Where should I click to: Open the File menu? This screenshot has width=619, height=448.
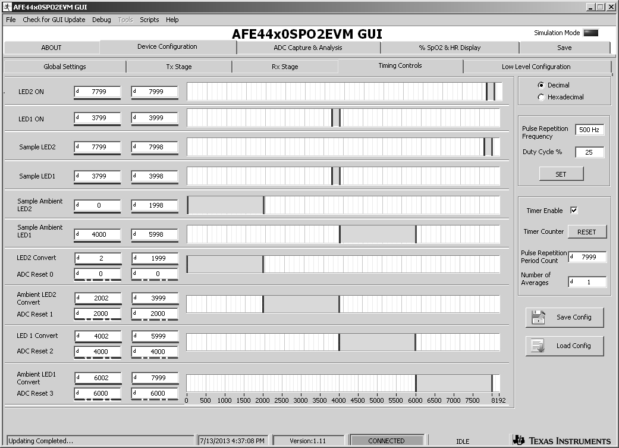click(11, 20)
